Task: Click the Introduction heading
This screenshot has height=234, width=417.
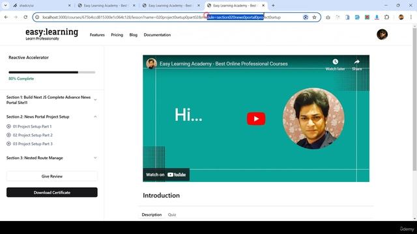Action: (161, 195)
